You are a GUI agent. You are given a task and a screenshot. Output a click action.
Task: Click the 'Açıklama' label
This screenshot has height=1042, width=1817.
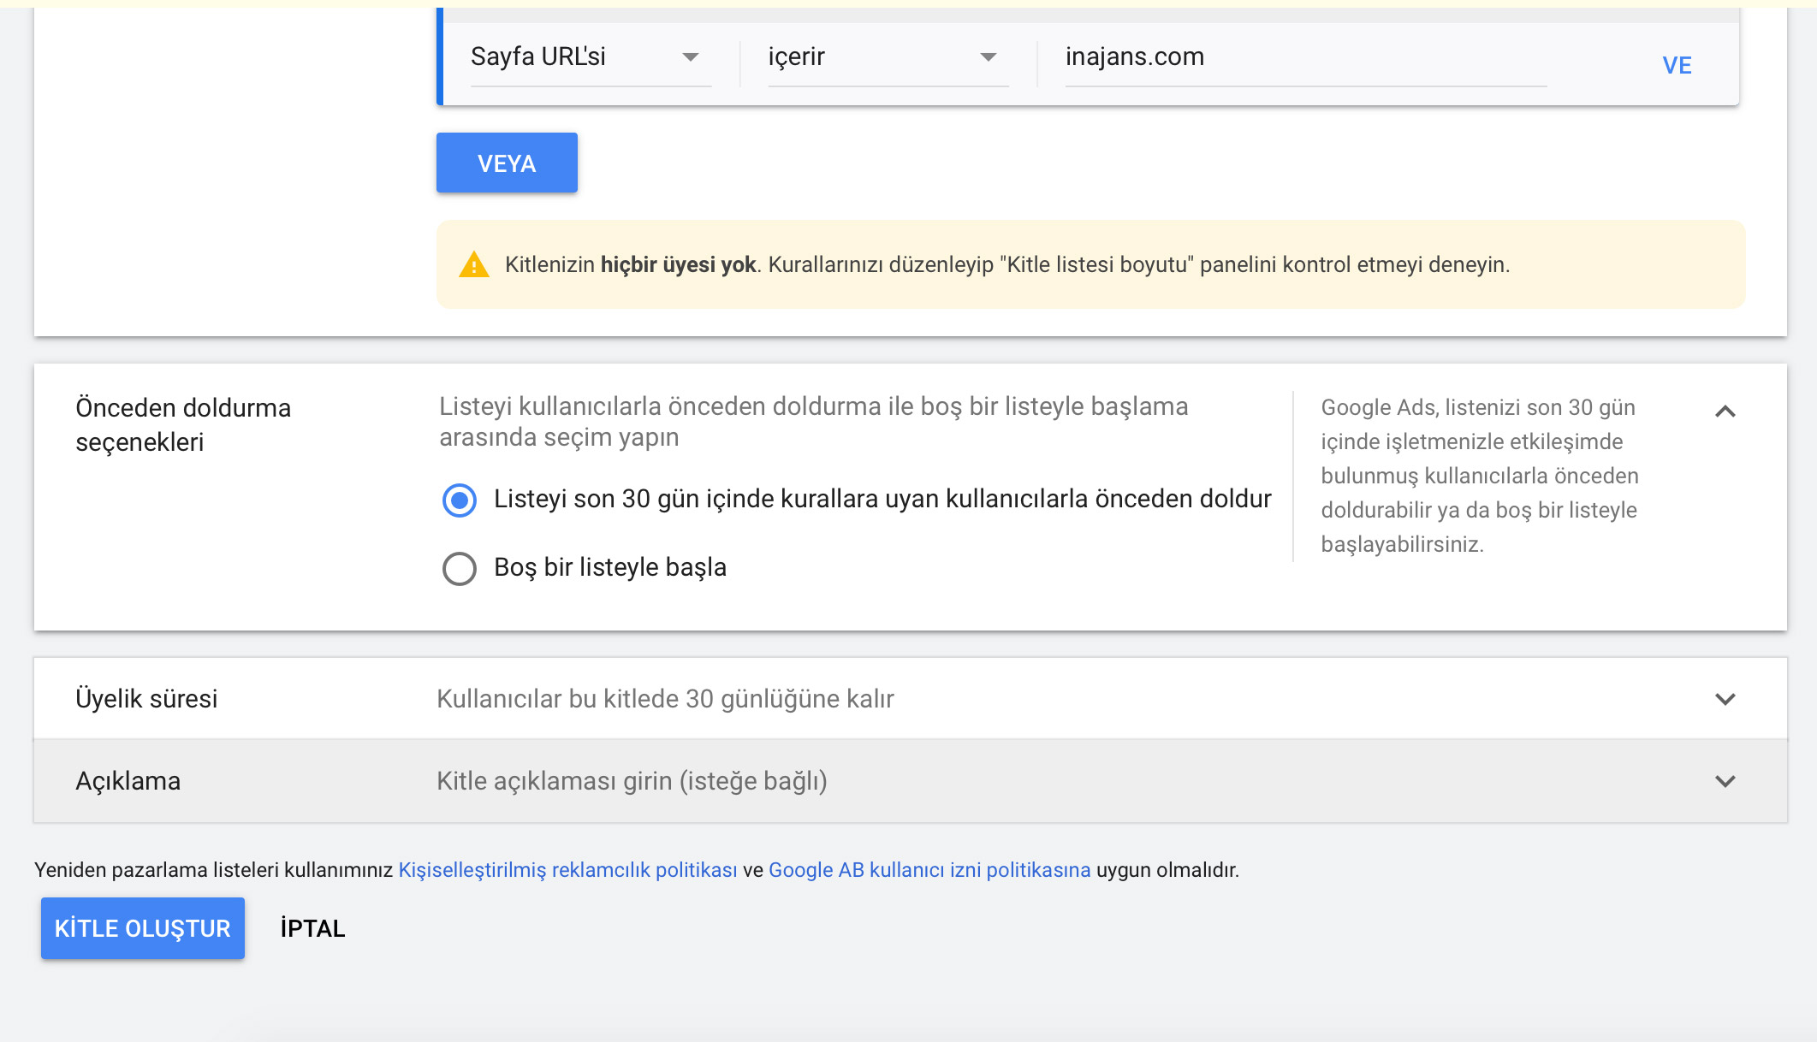point(128,781)
